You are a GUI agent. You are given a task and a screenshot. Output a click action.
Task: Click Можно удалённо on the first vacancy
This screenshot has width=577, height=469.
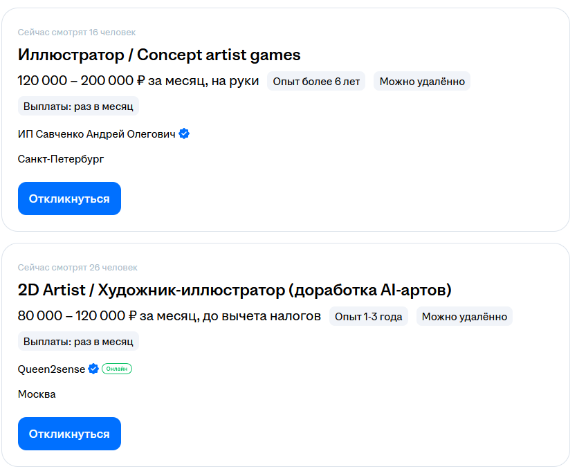(421, 80)
